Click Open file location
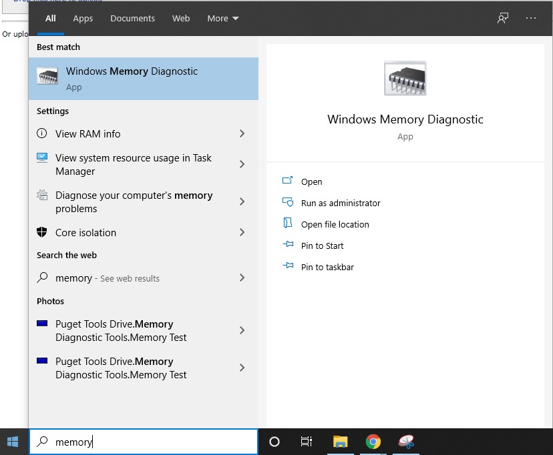This screenshot has height=455, width=553. (335, 225)
